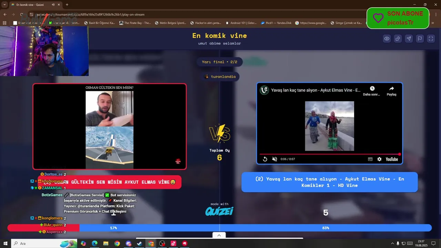Image resolution: width=441 pixels, height=248 pixels.
Task: Open Basit Bir Öğrenci Ka... bookmark
Action: pyautogui.click(x=100, y=23)
